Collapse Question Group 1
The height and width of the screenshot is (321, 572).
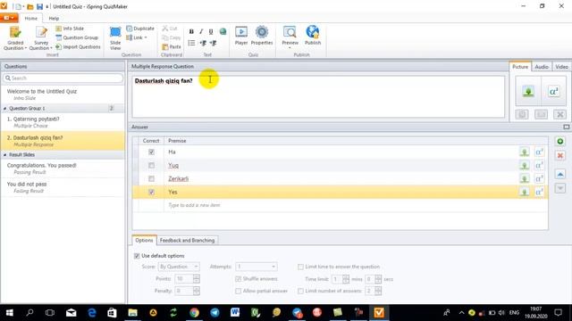(x=5, y=109)
